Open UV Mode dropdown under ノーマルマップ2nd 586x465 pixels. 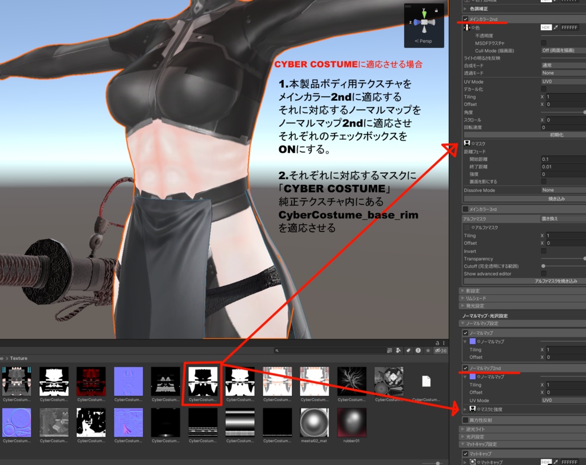point(563,400)
